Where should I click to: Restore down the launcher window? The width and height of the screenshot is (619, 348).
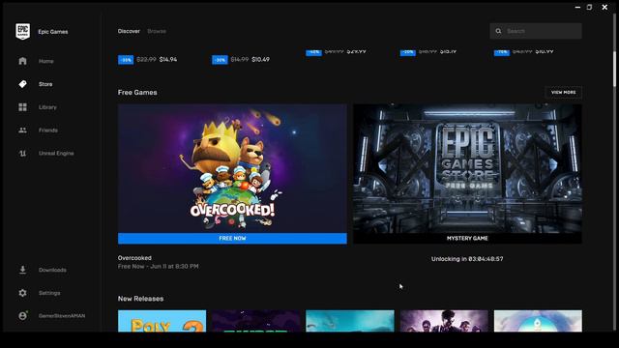(589, 7)
